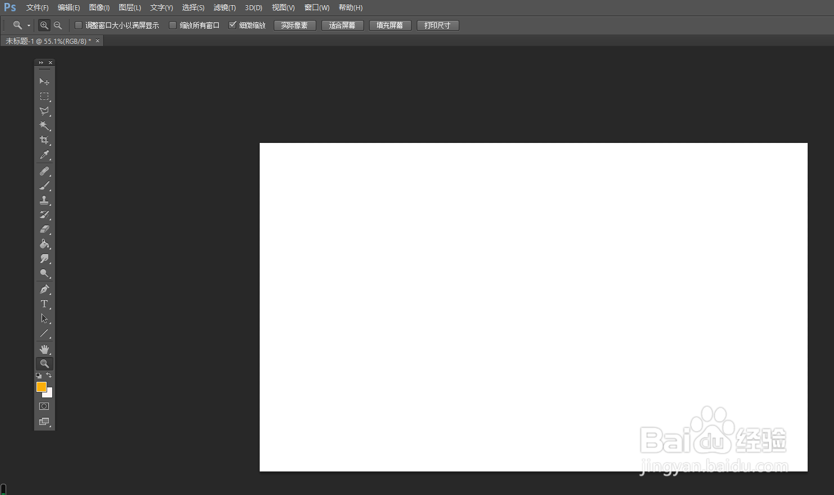The width and height of the screenshot is (834, 495).
Task: Select the Smudge finger tool
Action: 44,258
